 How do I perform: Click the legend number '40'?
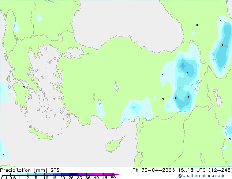click(x=96, y=178)
